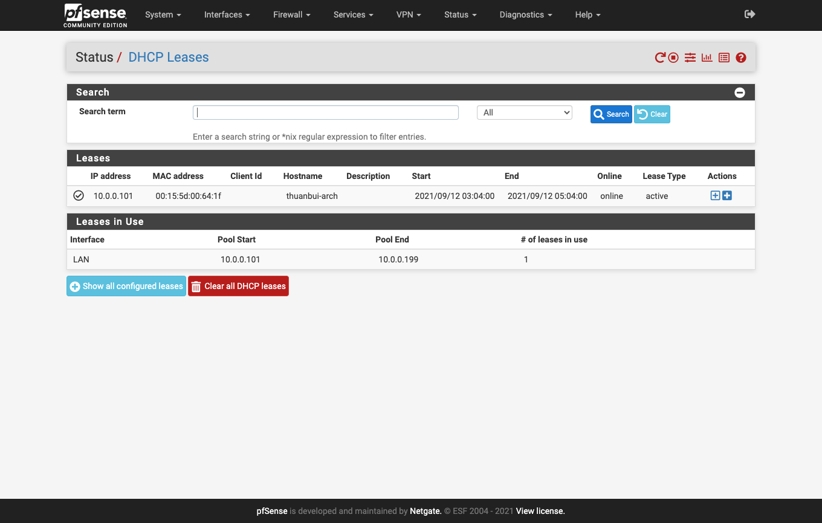Sort by MAC address column header
The width and height of the screenshot is (822, 523).
pos(178,176)
